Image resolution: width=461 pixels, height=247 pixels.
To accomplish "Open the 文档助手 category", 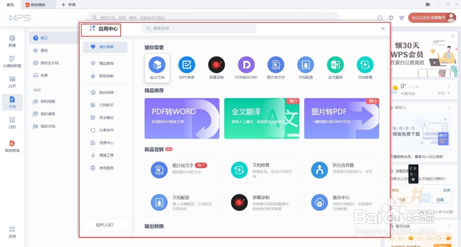I will pyautogui.click(x=105, y=105).
